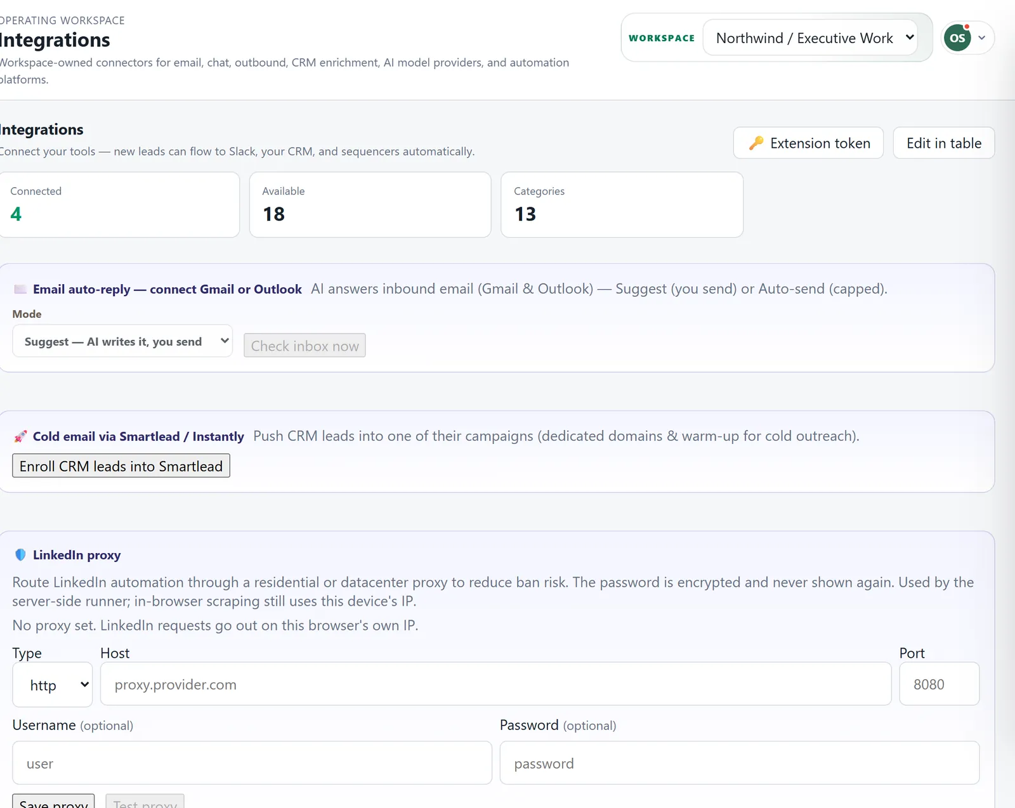
Task: Expand the account chevron beside the avatar
Action: click(x=981, y=38)
